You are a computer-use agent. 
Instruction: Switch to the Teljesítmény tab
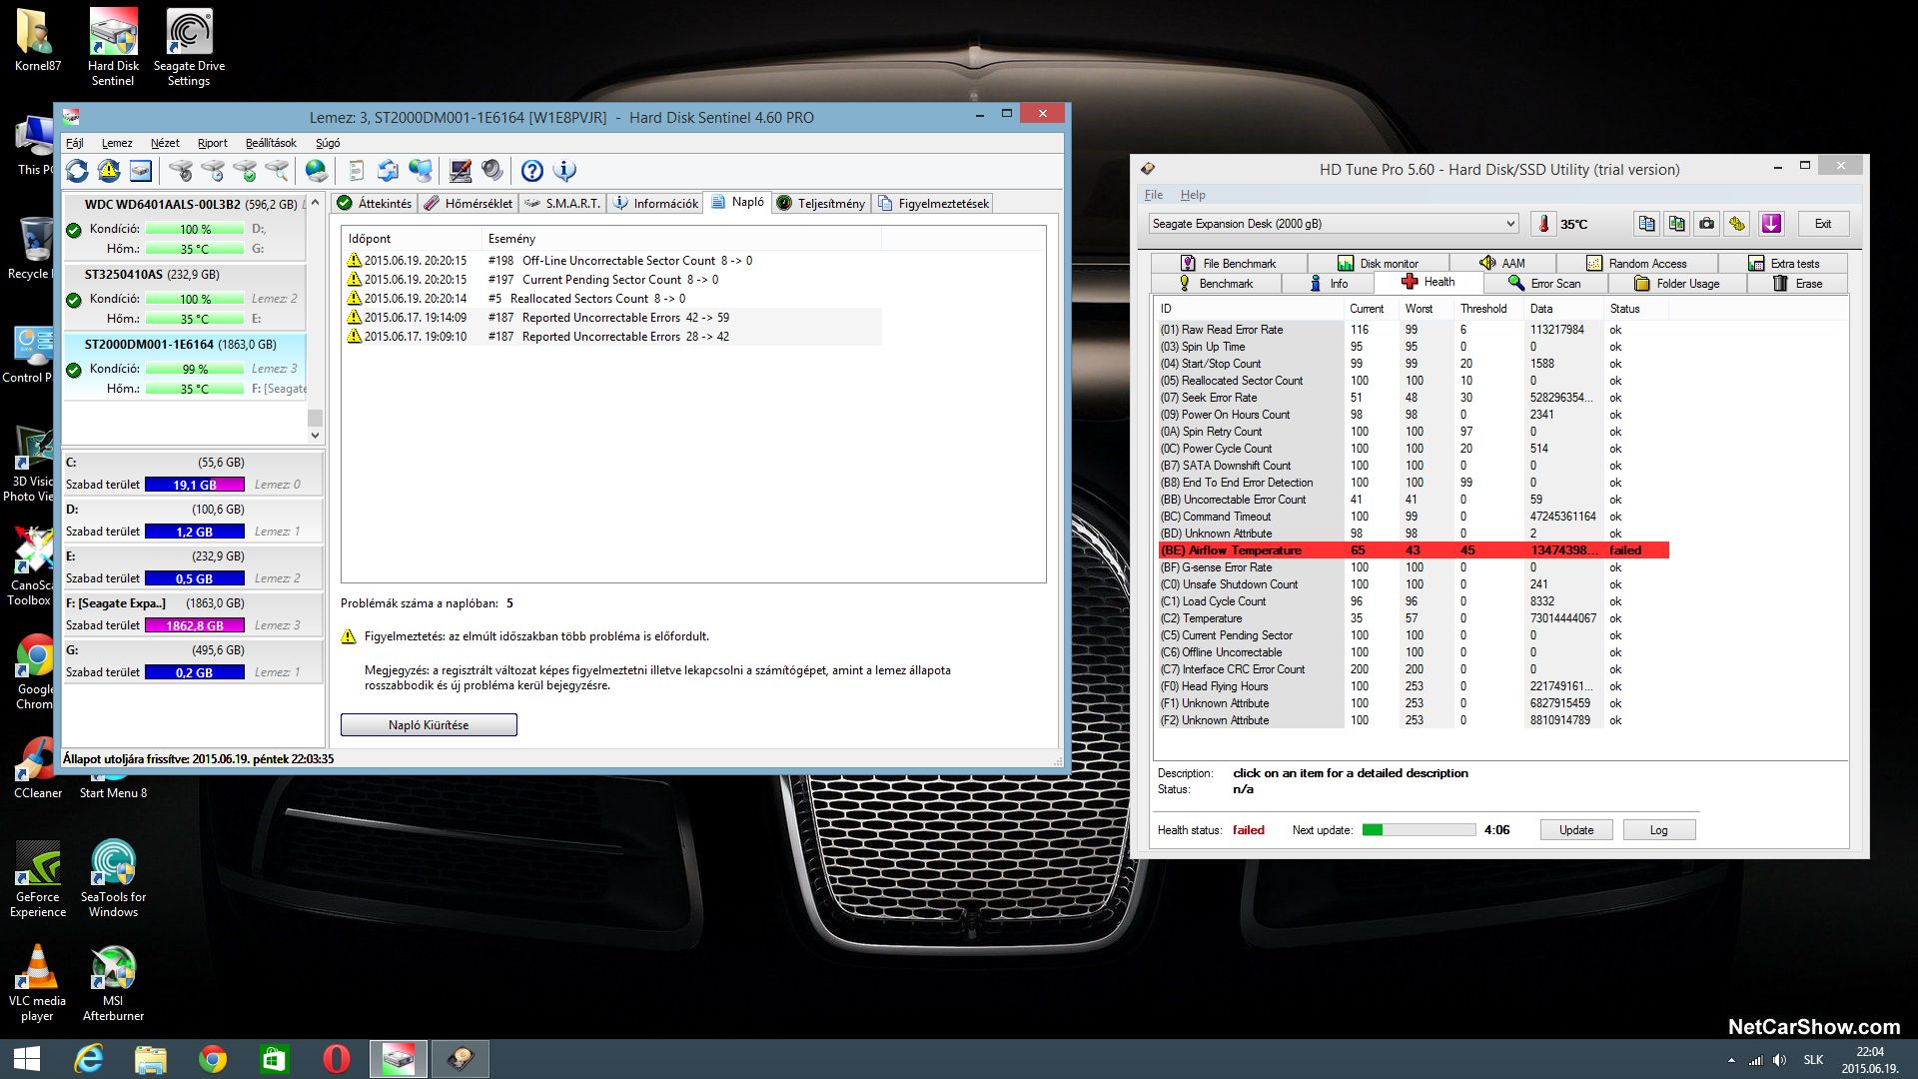pos(821,203)
